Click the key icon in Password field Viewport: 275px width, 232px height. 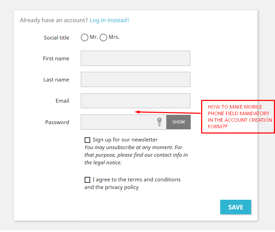(x=159, y=122)
